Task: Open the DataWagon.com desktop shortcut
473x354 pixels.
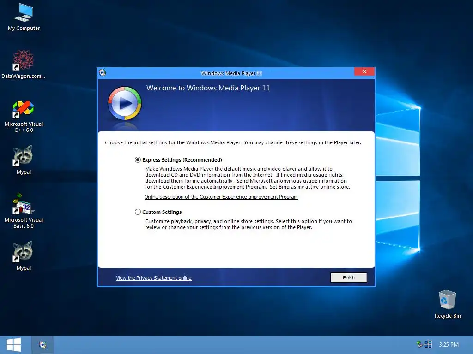Action: pyautogui.click(x=24, y=64)
